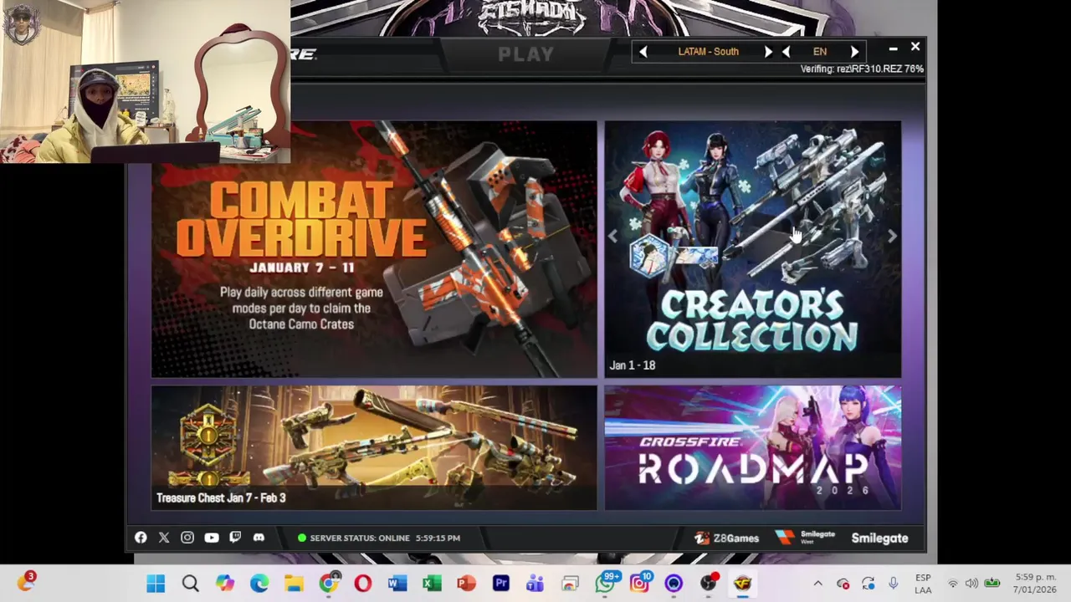Select next server region arrow after LATAM - South

[768, 52]
